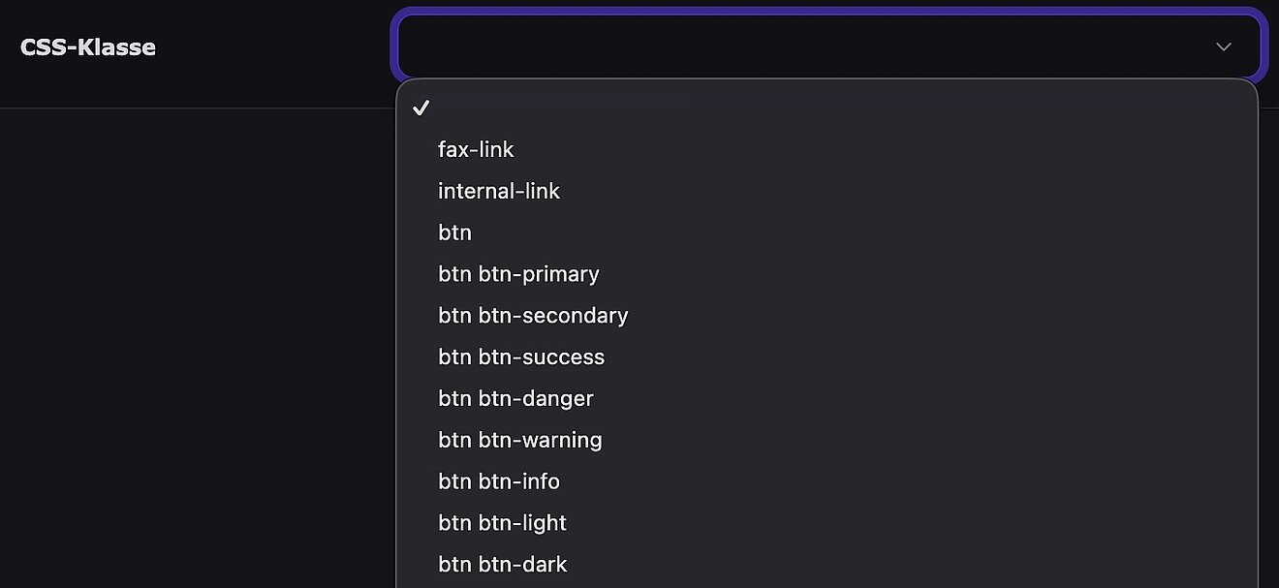Apply the danger button CSS class

515,399
